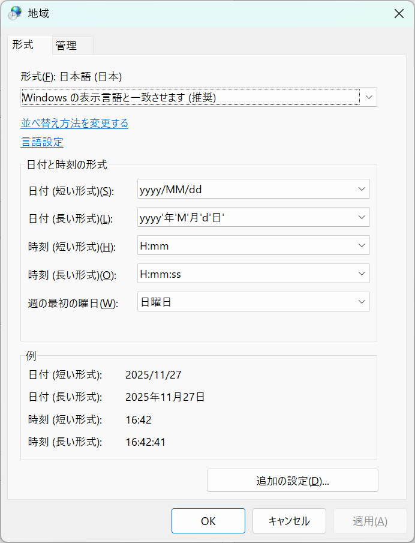Screen dimensions: 415x543
Task: Expand the 日付 (長い形式) dropdown
Action: click(x=361, y=217)
